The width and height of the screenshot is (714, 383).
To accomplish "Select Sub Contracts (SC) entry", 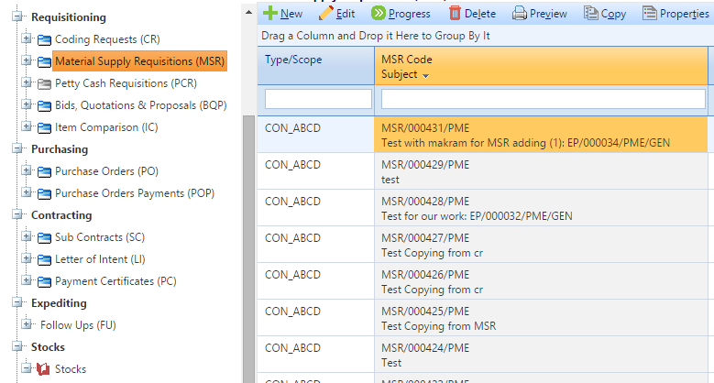I will click(100, 237).
